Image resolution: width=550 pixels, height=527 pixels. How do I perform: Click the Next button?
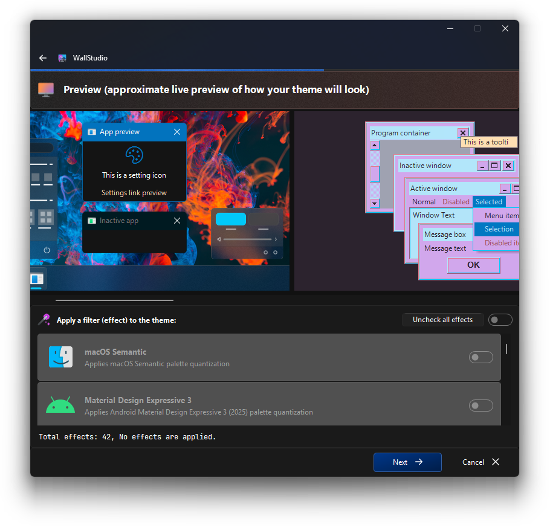click(407, 462)
